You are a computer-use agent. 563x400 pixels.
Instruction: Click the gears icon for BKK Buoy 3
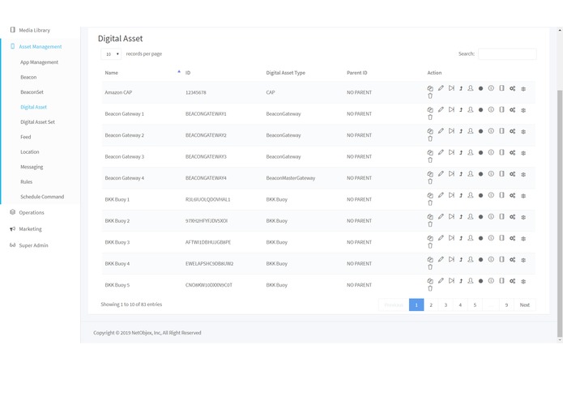tap(513, 238)
